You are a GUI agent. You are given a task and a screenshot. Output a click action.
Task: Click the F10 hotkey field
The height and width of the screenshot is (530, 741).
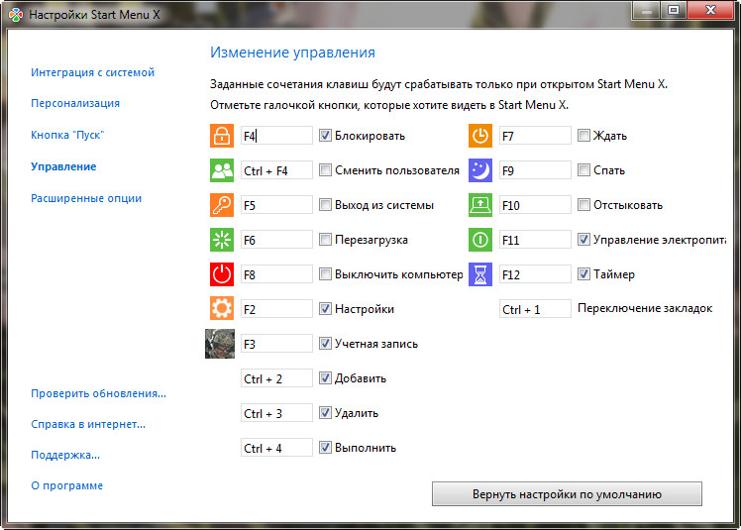point(535,205)
